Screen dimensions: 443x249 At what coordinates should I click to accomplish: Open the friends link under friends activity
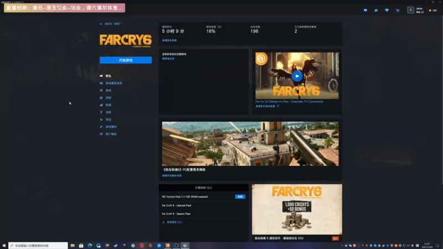[x=168, y=59]
